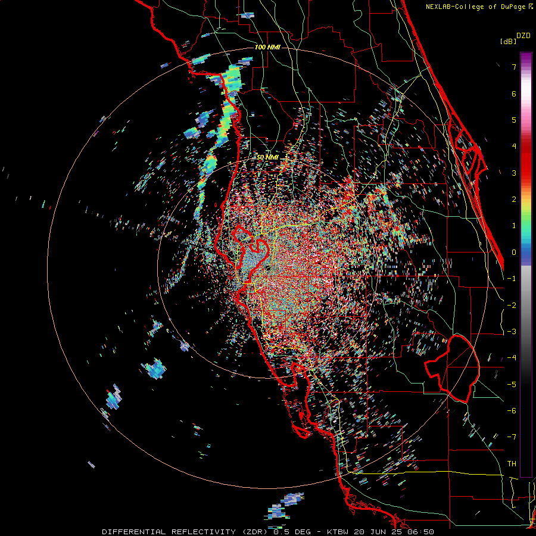Viewport: 536px width, 536px height.
Task: Click the 100 NMI range ring label
Action: click(267, 47)
